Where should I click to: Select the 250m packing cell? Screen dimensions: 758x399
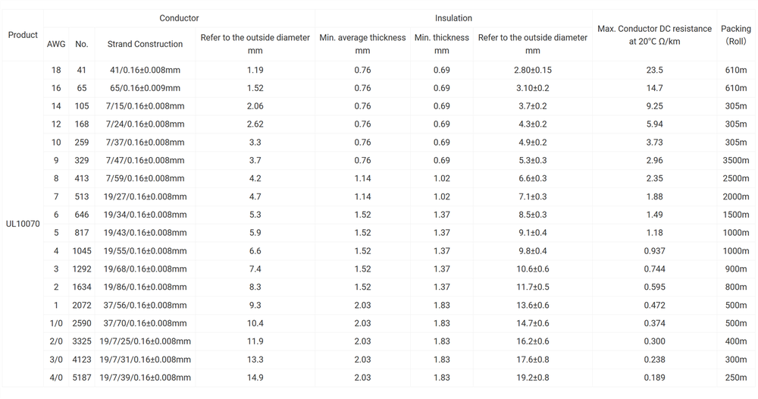pos(735,378)
